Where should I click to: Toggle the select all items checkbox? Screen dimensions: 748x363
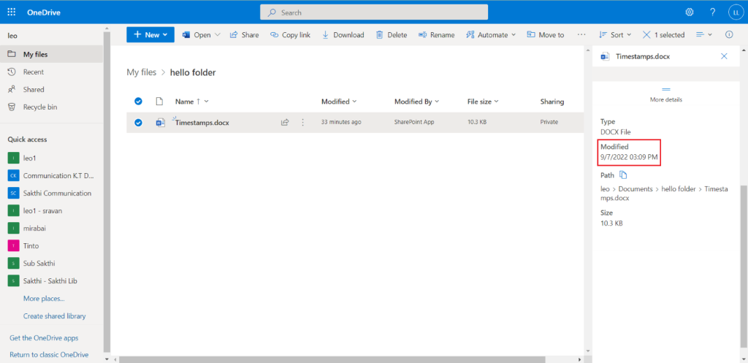point(138,101)
